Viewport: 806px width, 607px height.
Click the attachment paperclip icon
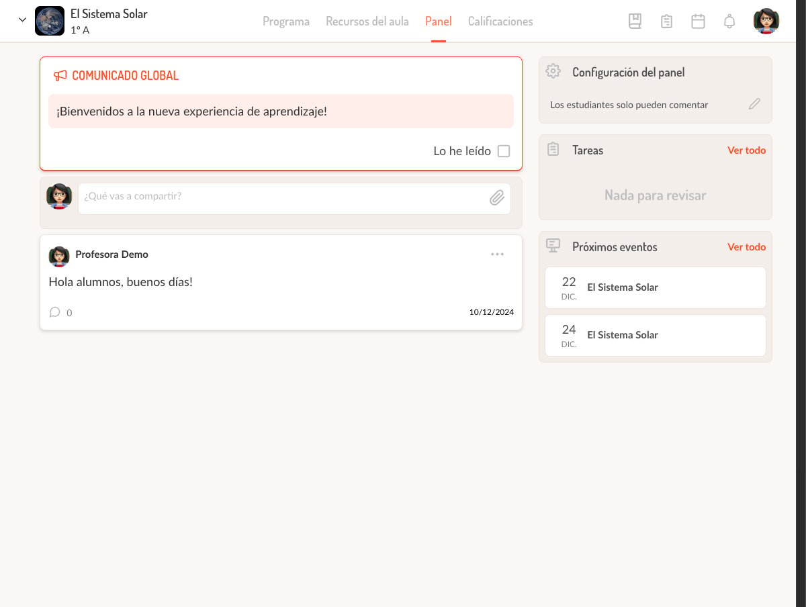coord(497,198)
